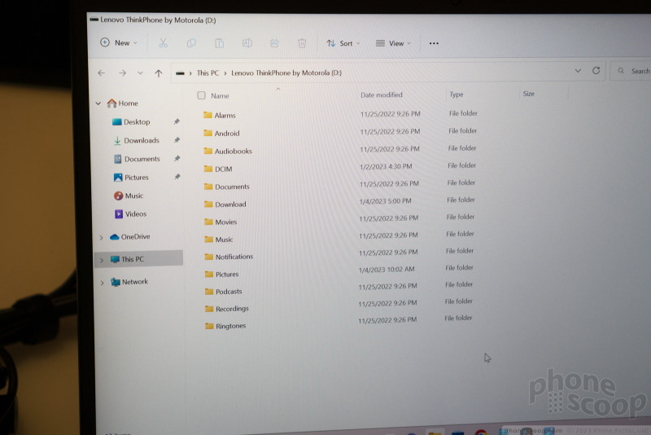Click the Delete trash icon
651x435 pixels.
(x=302, y=43)
